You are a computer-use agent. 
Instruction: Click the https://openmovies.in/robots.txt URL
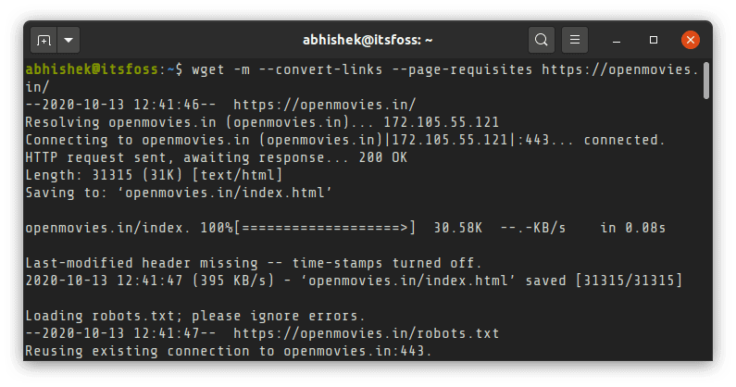pyautogui.click(x=366, y=333)
